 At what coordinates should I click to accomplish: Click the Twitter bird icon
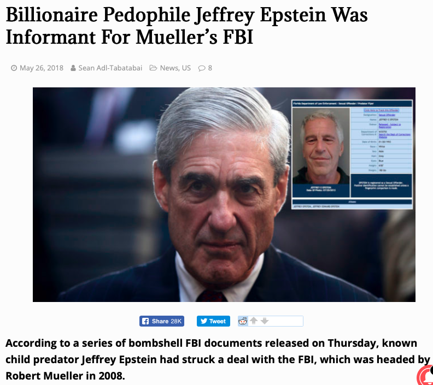pos(204,321)
